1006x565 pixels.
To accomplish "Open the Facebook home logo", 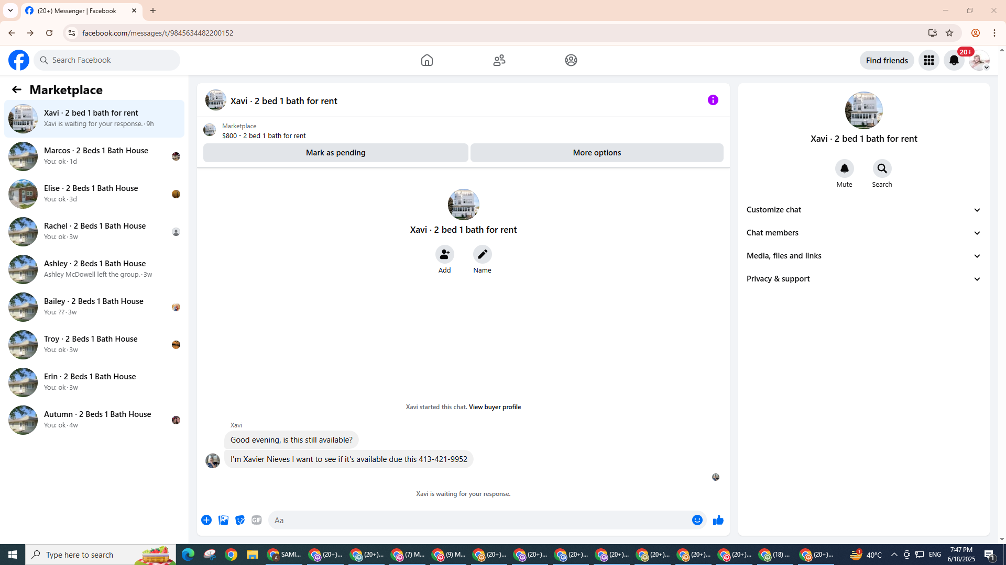I will (x=19, y=60).
